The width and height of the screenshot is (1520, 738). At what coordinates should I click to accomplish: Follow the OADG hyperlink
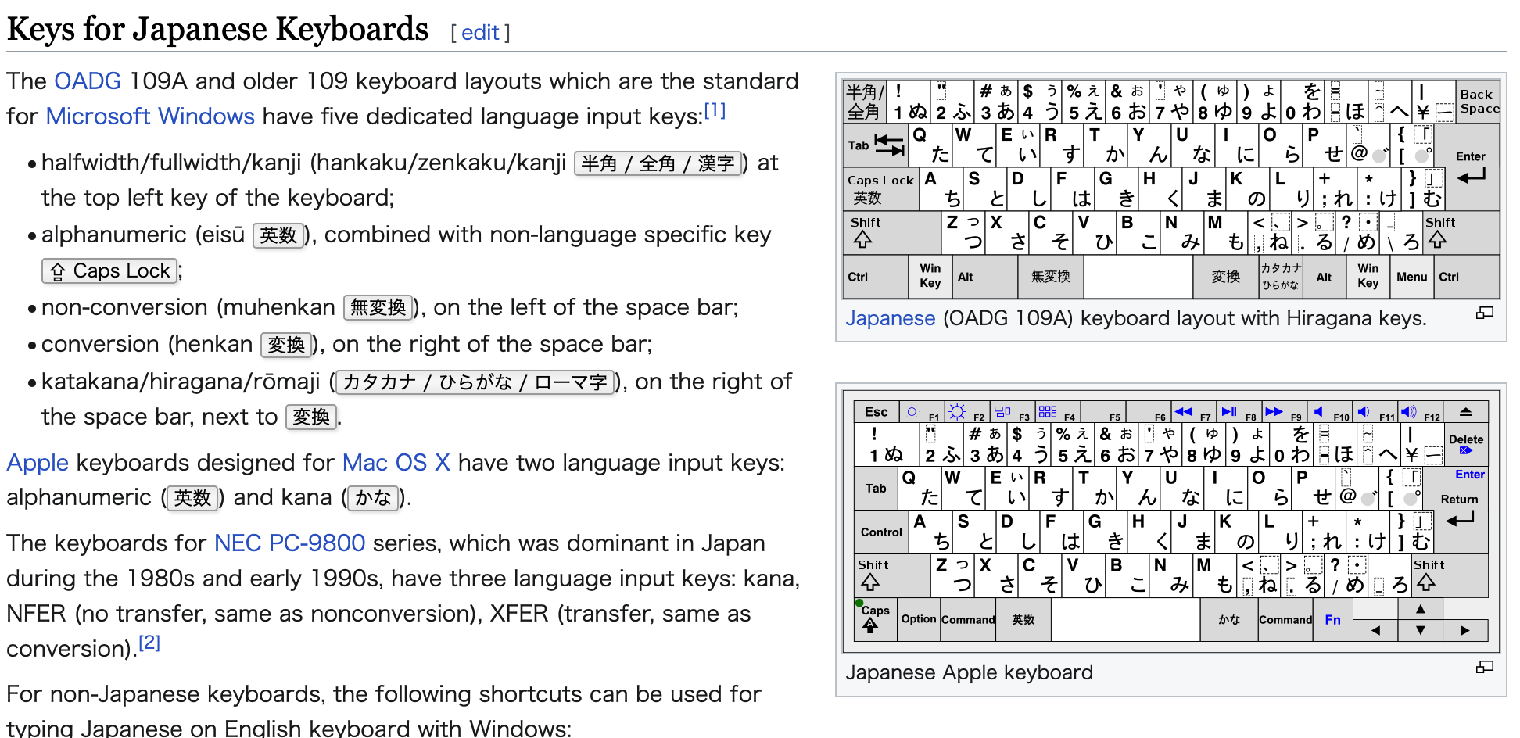88,81
